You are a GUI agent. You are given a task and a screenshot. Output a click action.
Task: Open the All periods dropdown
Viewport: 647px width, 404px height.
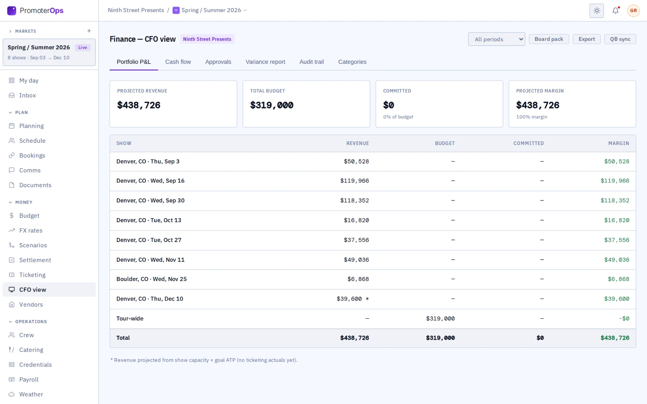[497, 39]
